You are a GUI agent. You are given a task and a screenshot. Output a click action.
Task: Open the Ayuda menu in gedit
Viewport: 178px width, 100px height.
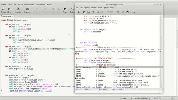tap(49, 5)
